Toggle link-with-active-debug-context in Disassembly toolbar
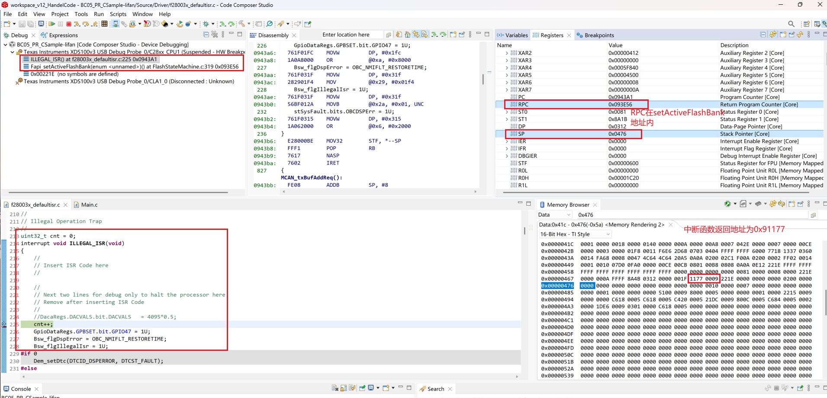The image size is (827, 398). [416, 35]
